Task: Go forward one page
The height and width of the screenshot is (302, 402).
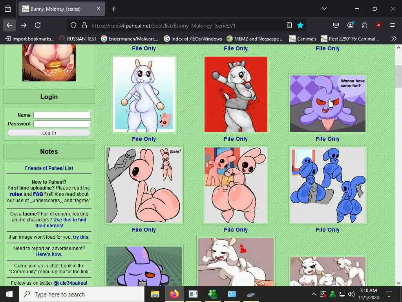Action: pos(24,25)
